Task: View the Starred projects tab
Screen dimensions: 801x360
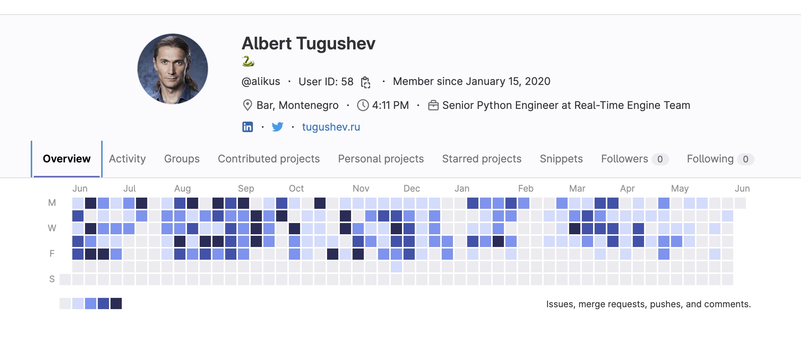Action: [481, 159]
